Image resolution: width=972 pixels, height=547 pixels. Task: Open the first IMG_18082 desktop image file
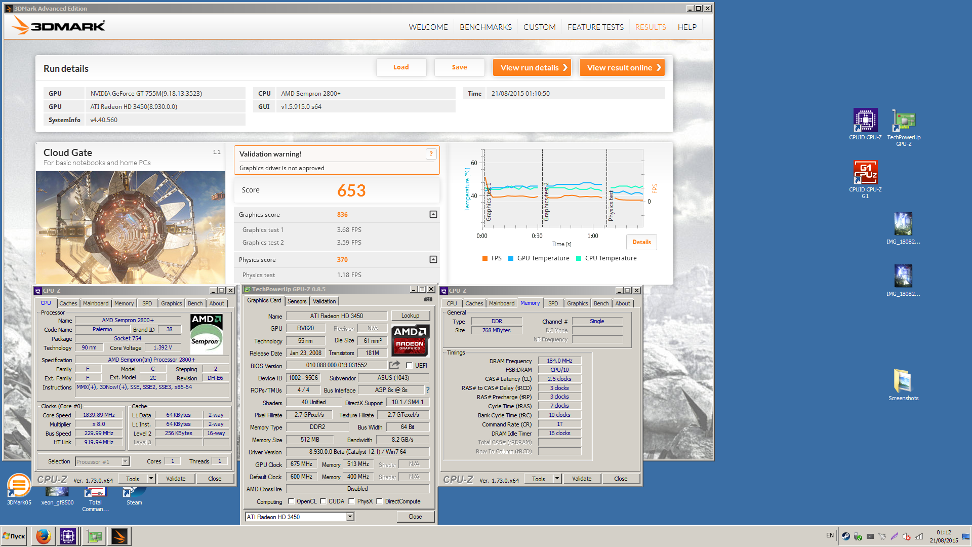click(x=903, y=228)
